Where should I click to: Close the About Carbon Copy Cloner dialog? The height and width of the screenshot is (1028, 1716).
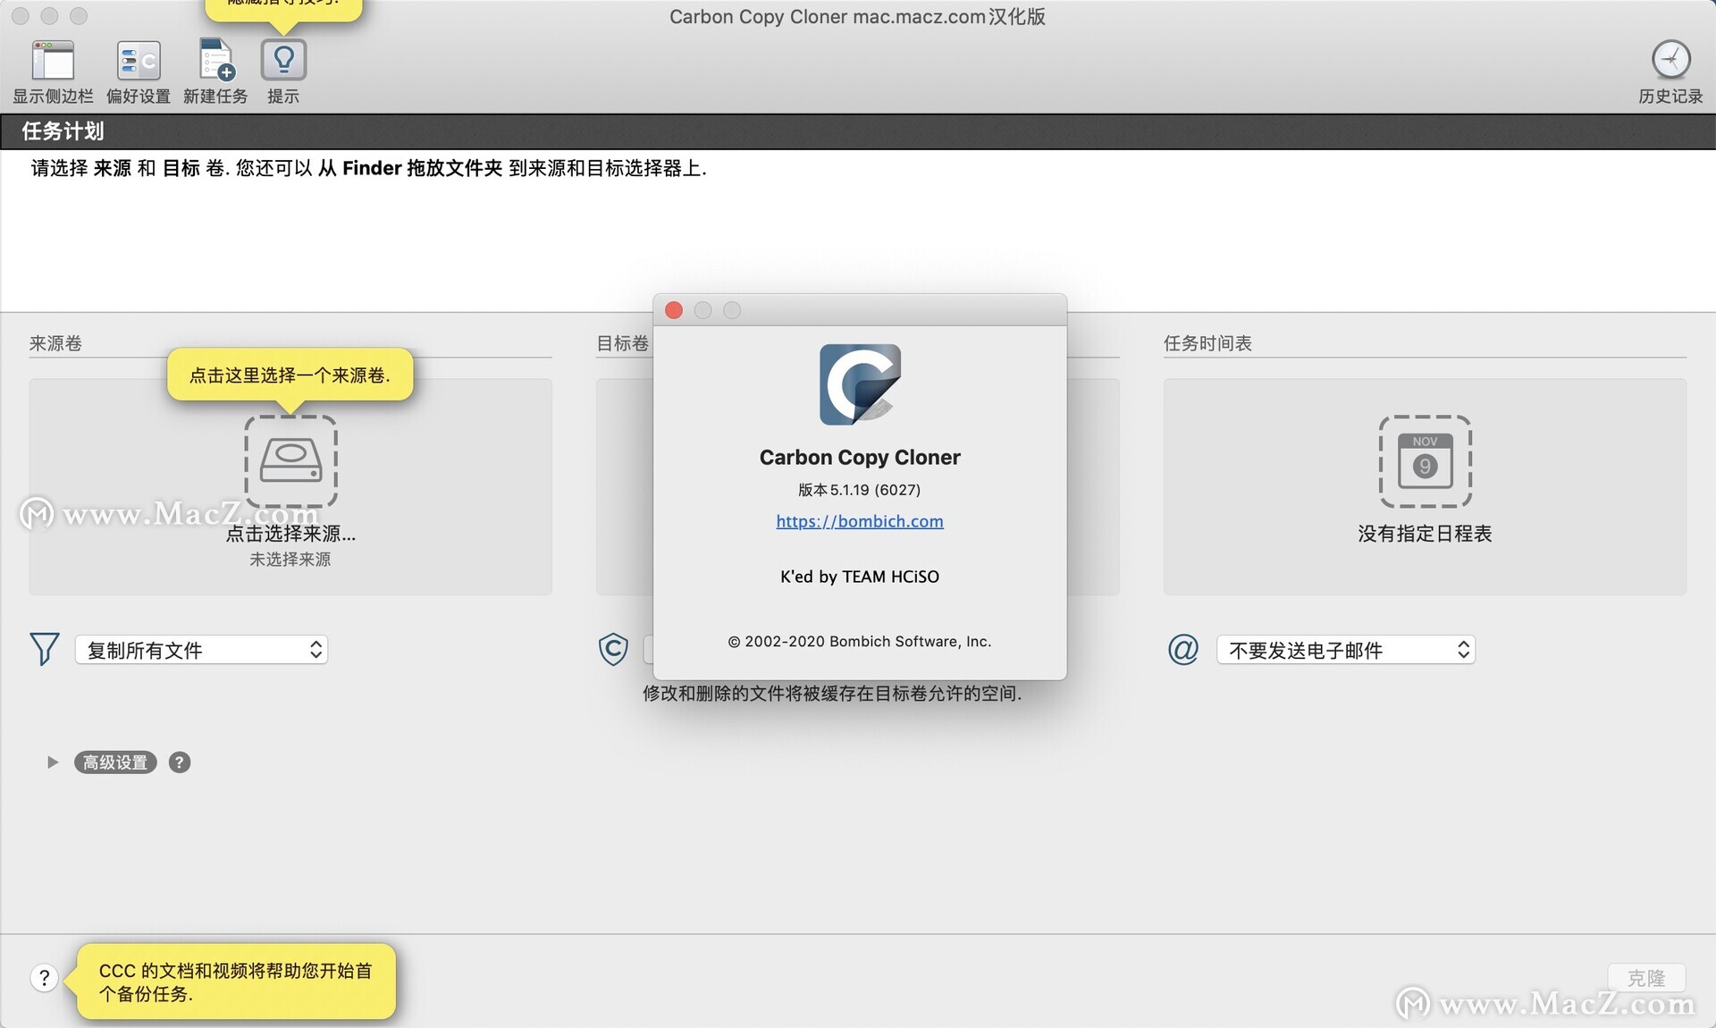click(x=674, y=310)
